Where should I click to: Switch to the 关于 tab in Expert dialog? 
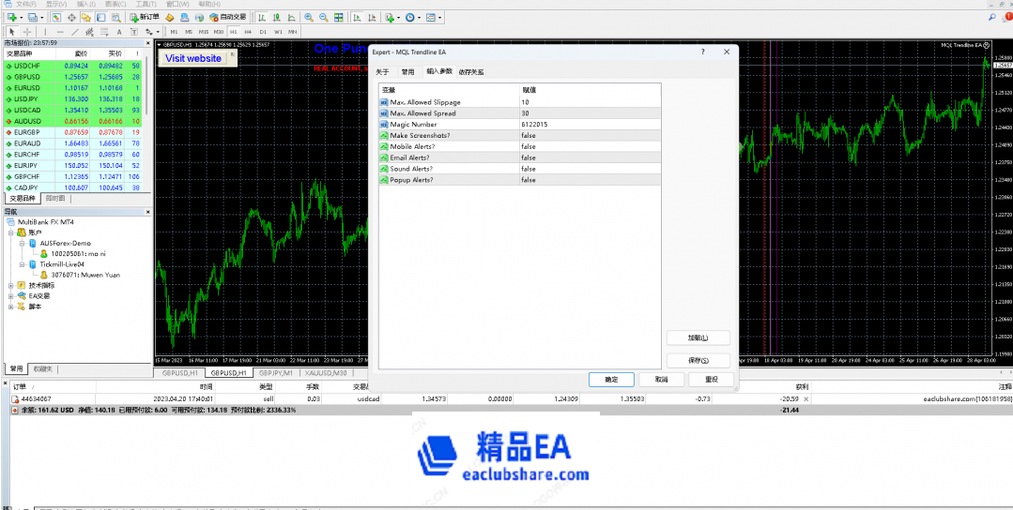382,71
